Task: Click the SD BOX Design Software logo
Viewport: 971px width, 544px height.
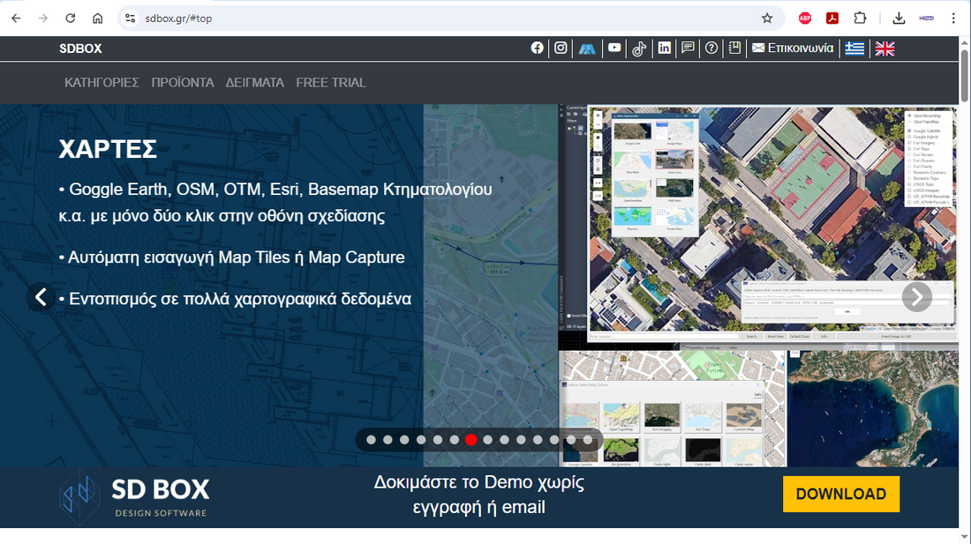Action: point(134,497)
